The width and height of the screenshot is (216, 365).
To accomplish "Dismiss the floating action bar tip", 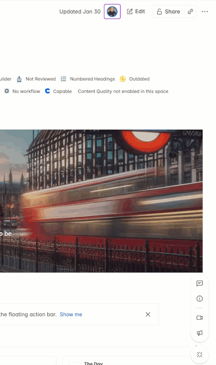I will tap(148, 314).
